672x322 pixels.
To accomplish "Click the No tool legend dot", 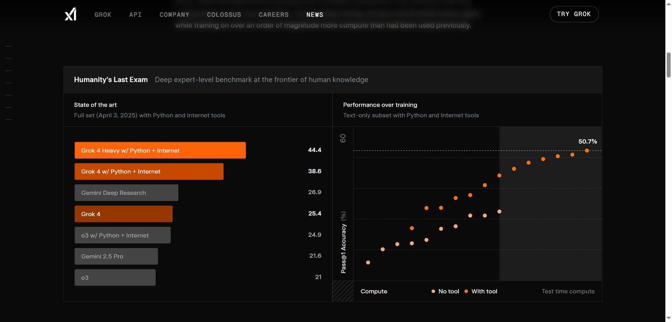I will point(433,291).
